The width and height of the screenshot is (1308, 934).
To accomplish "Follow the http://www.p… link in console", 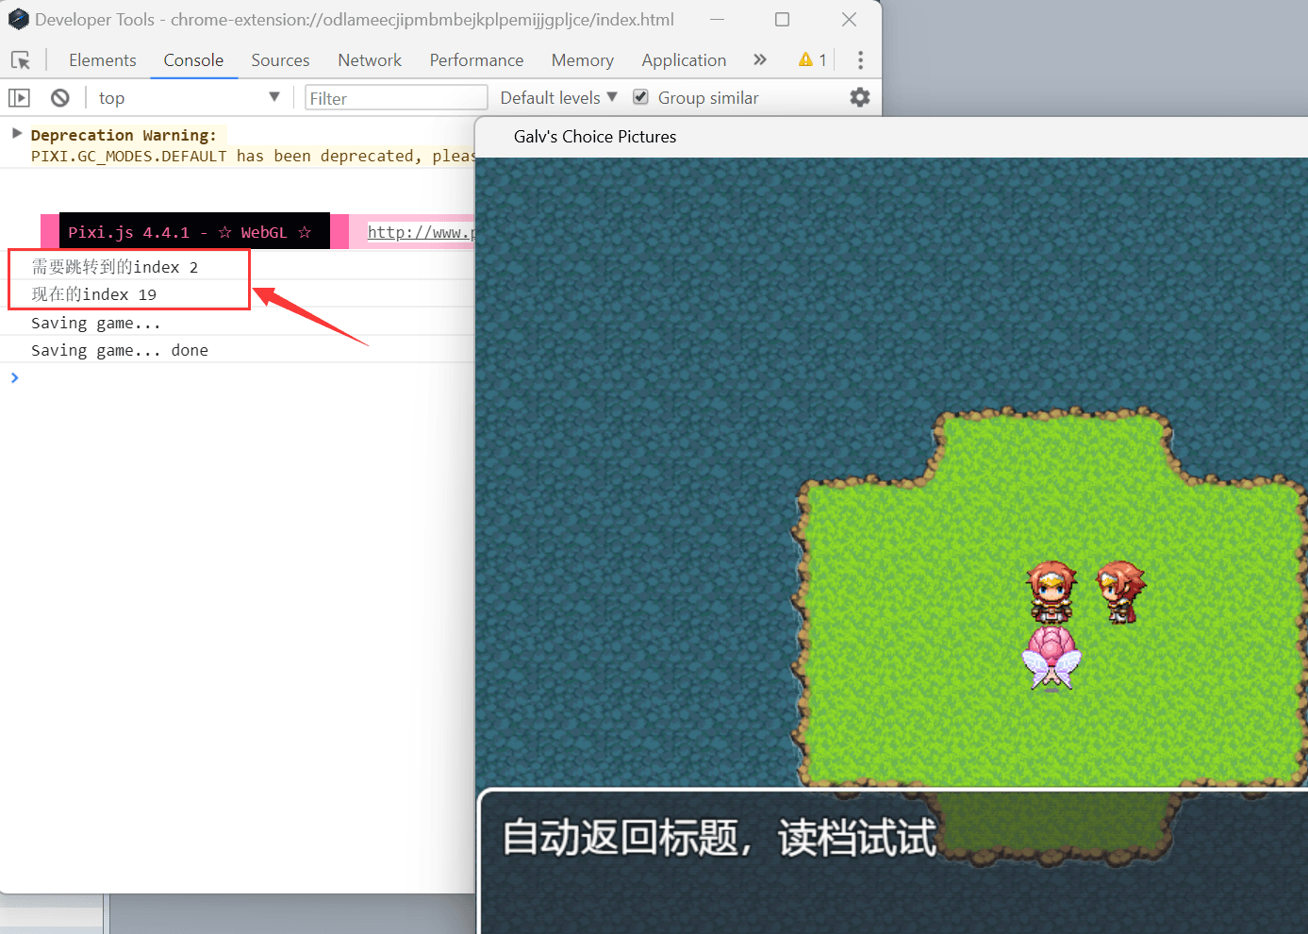I will click(422, 232).
